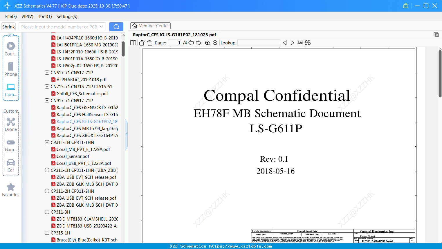Open model number dropdown arrow
The image size is (442, 249).
click(x=101, y=27)
